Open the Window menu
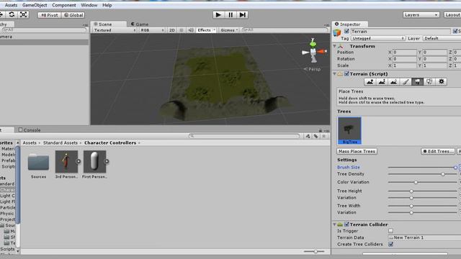 (89, 5)
